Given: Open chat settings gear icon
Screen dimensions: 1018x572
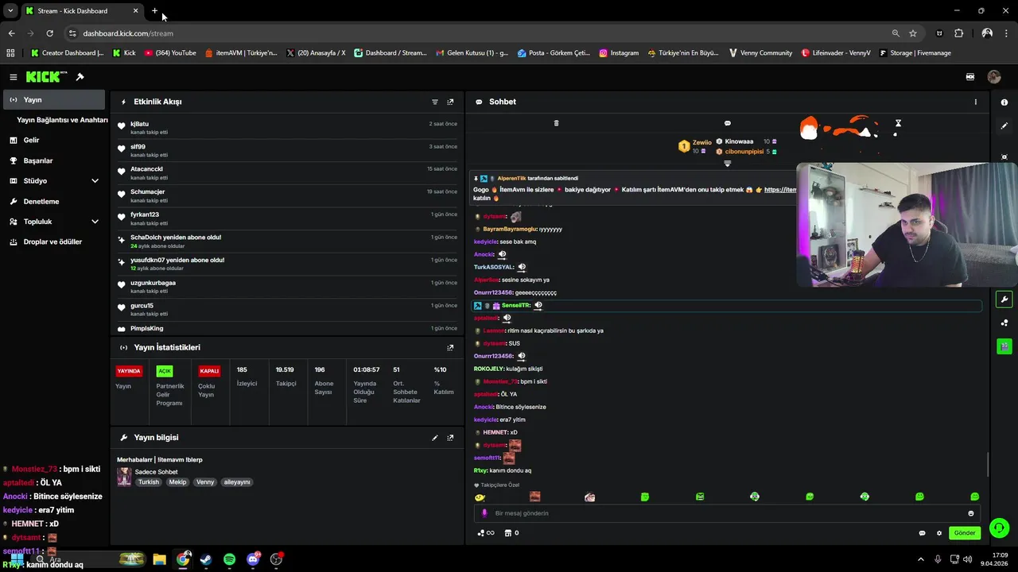Looking at the screenshot, I should 938,533.
